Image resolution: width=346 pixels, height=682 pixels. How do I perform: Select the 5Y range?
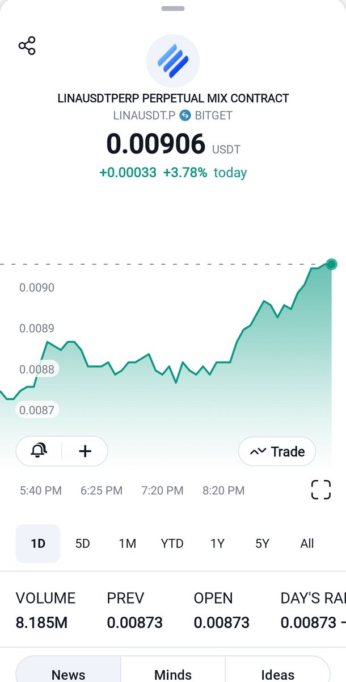(x=262, y=543)
